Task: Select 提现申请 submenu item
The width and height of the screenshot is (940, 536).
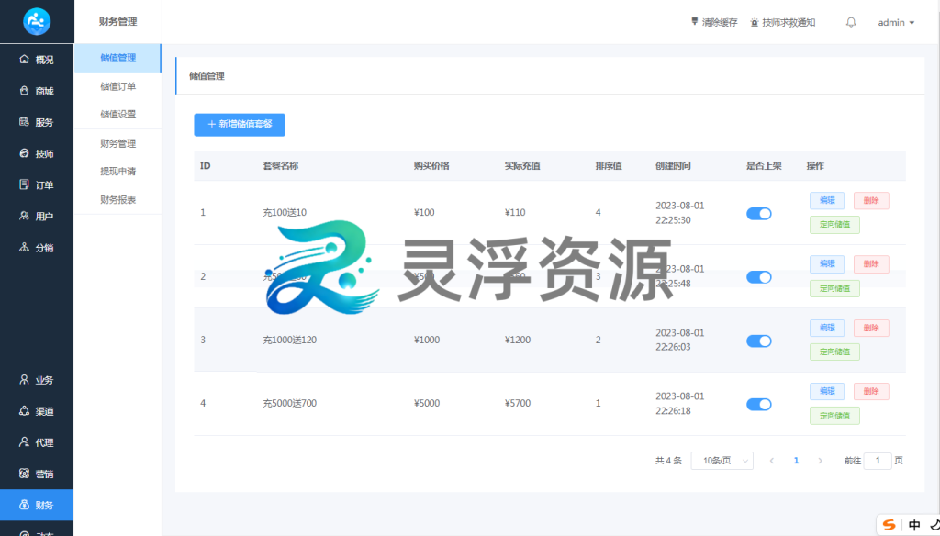Action: click(117, 172)
